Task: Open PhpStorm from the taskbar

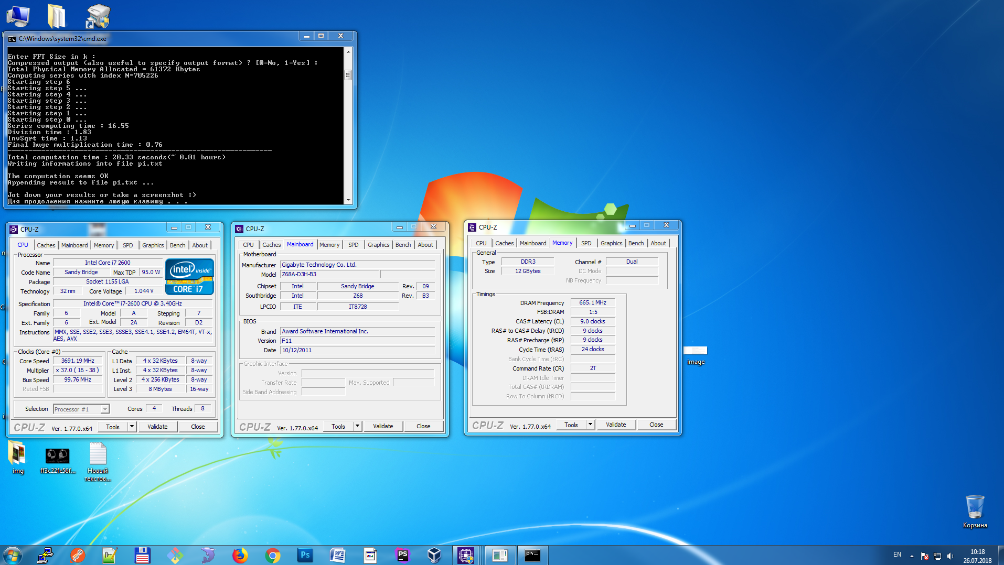Action: 402,555
